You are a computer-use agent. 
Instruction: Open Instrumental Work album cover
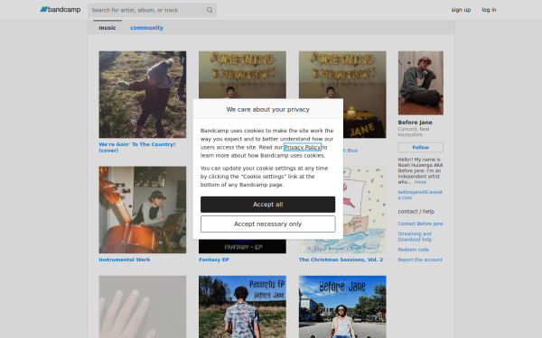tap(143, 210)
